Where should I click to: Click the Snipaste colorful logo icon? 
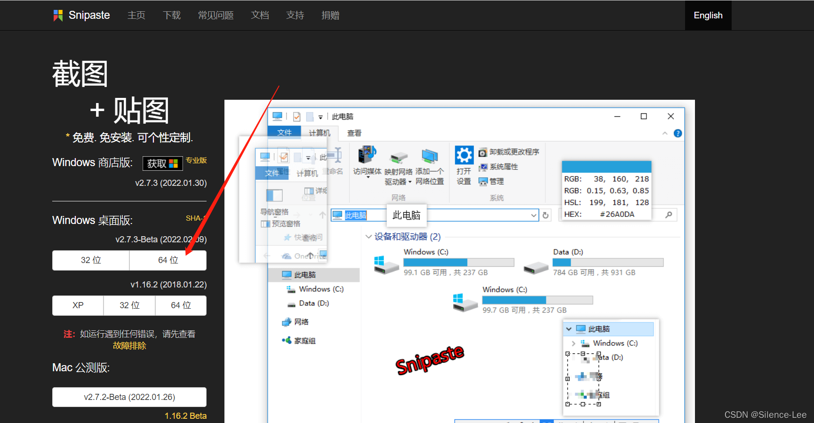(x=58, y=16)
